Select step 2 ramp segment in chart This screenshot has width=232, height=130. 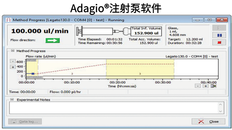point(72,69)
